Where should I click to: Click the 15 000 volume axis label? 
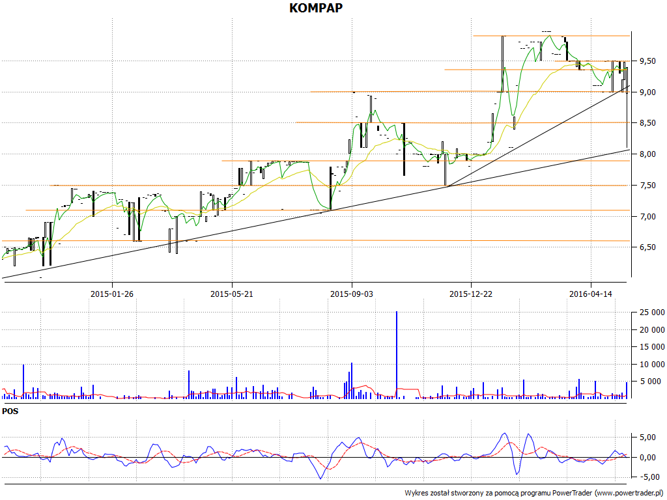click(651, 347)
